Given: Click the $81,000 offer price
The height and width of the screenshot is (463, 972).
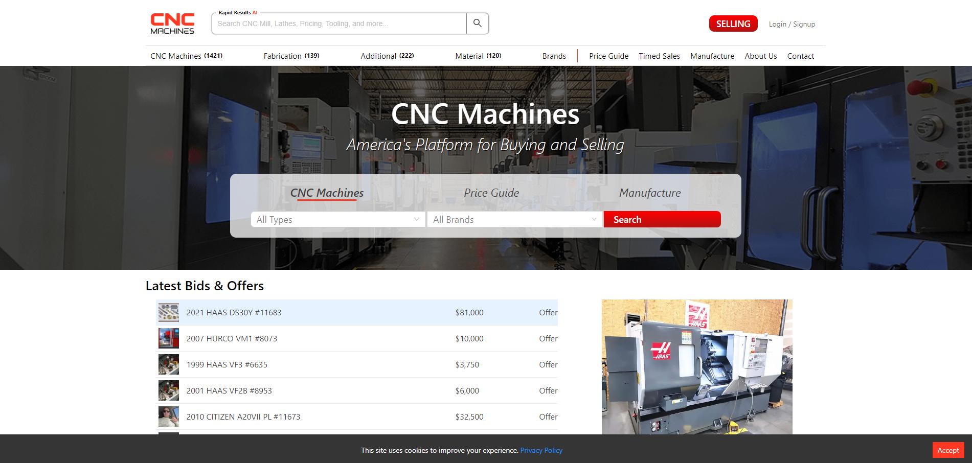Looking at the screenshot, I should 469,312.
